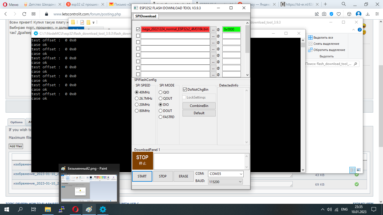Browse file with first row's '...' button
Image resolution: width=383 pixels, height=215 pixels.
213,29
